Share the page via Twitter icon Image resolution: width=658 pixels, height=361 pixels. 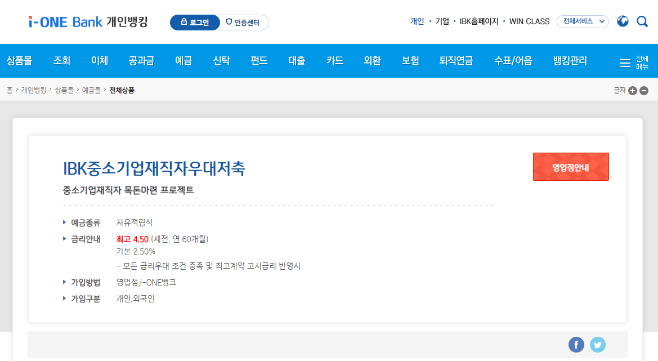tap(598, 344)
